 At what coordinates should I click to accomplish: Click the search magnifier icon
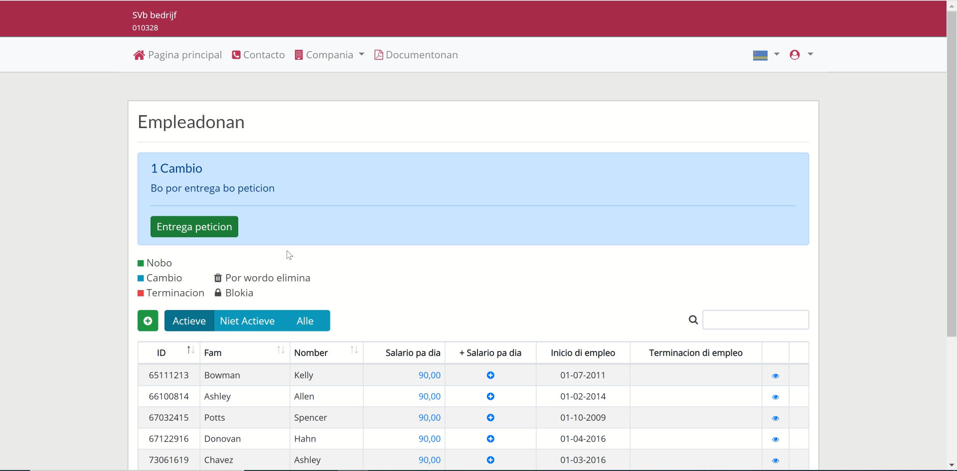click(x=693, y=320)
